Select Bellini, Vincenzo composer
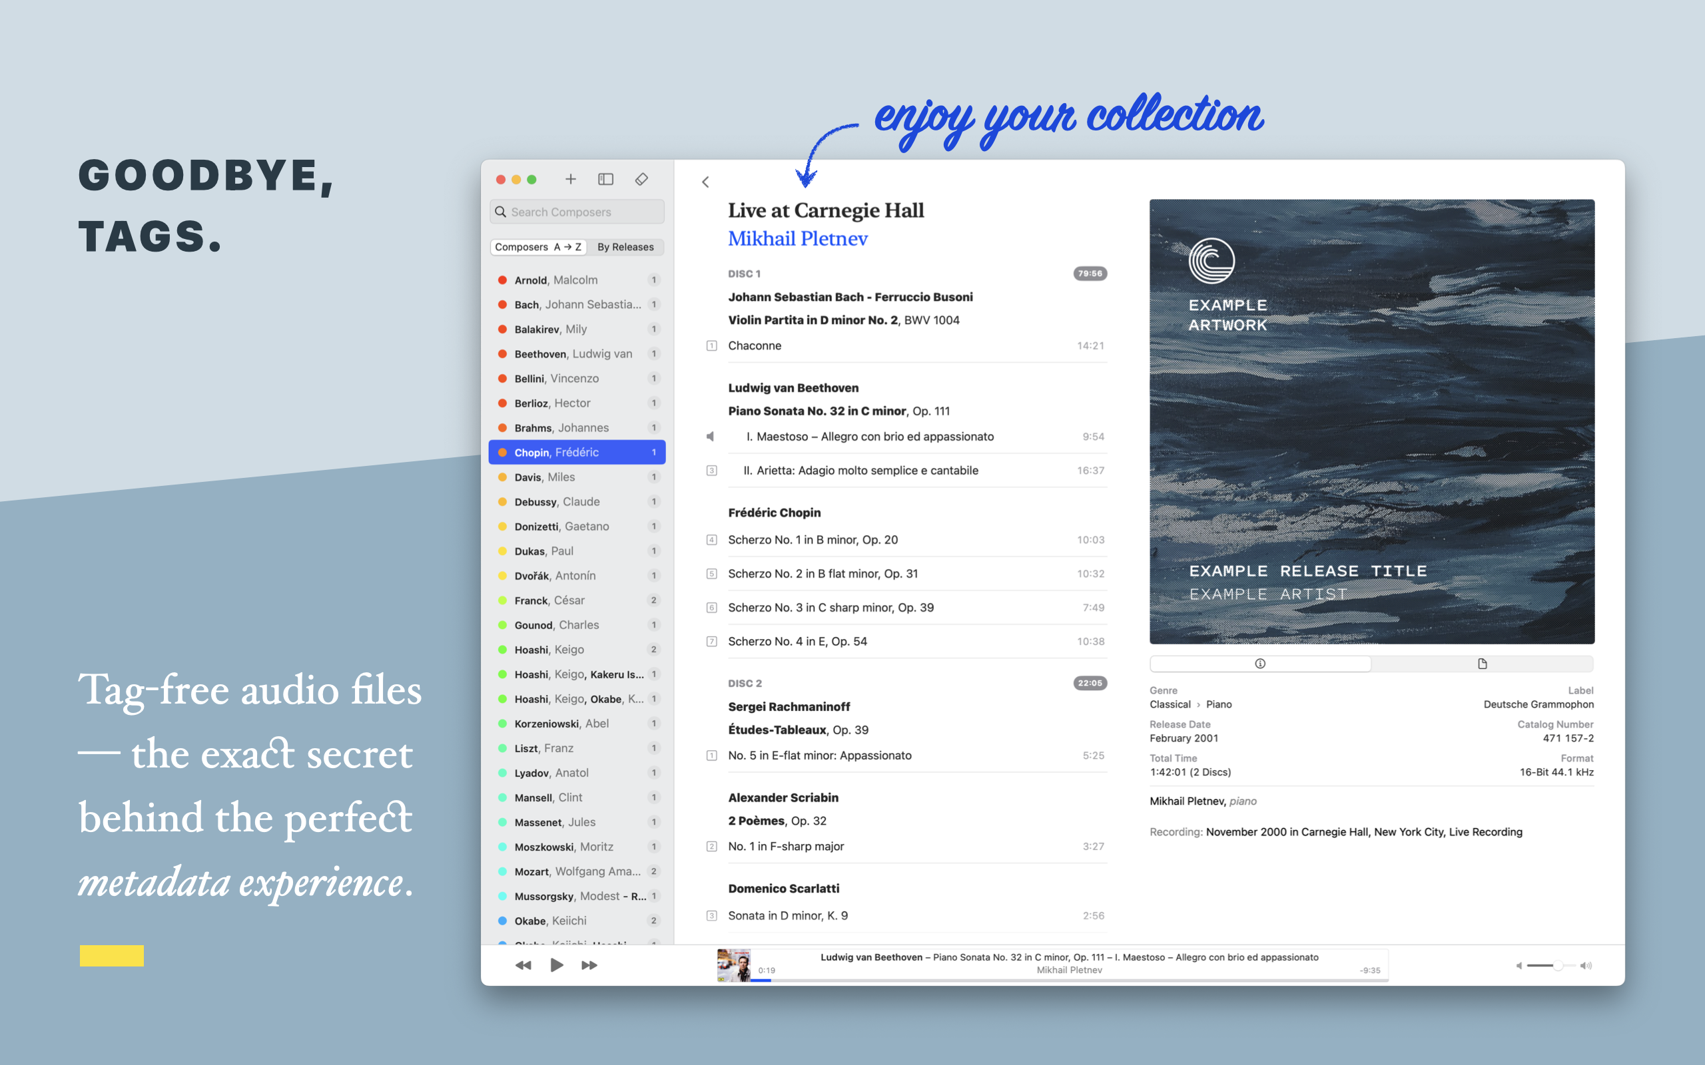 (x=577, y=379)
